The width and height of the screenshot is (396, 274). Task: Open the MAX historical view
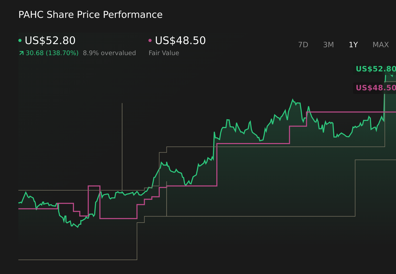(380, 45)
